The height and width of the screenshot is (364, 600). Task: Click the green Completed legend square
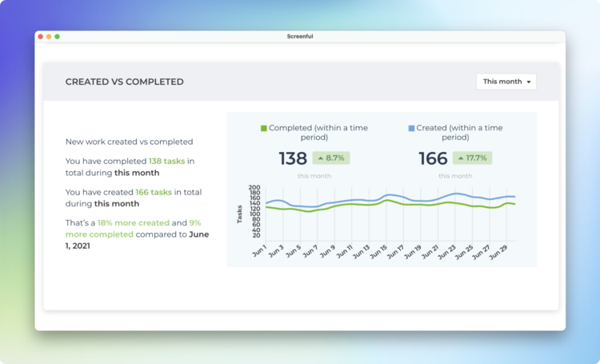click(x=264, y=128)
